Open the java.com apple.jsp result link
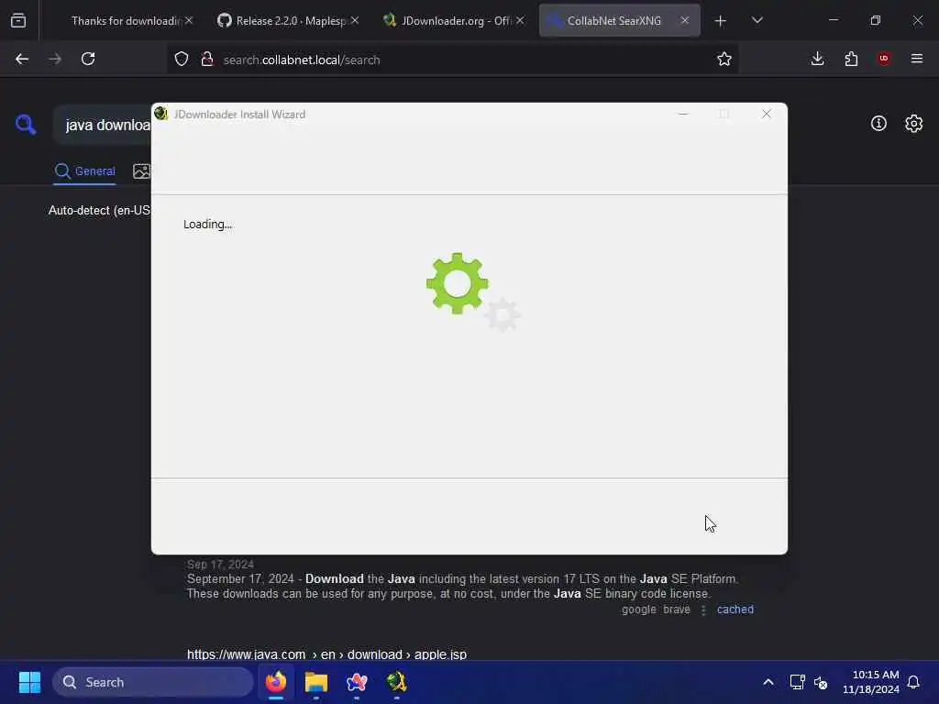 (326, 654)
